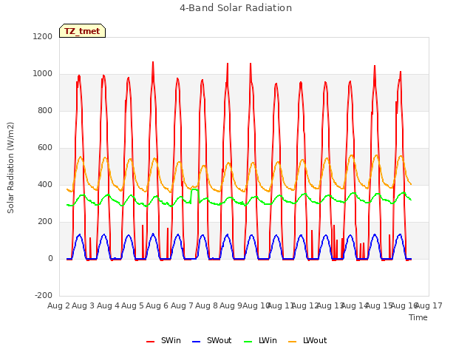Viewport: 473px width, 355px height.
Task: Click the chart title 4-Band Solar Radiation
Action: tap(236, 8)
